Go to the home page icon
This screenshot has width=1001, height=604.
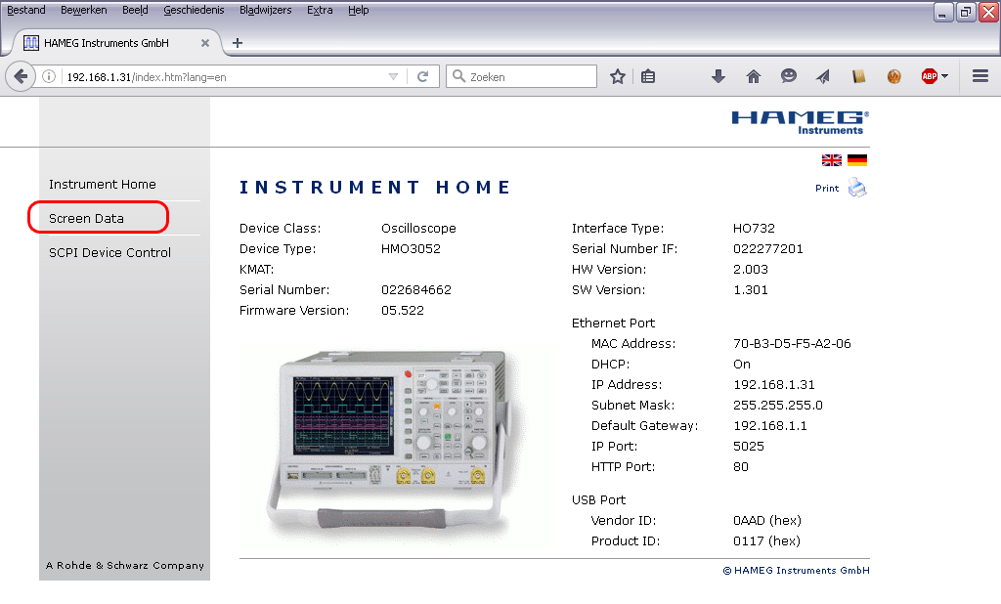point(754,76)
